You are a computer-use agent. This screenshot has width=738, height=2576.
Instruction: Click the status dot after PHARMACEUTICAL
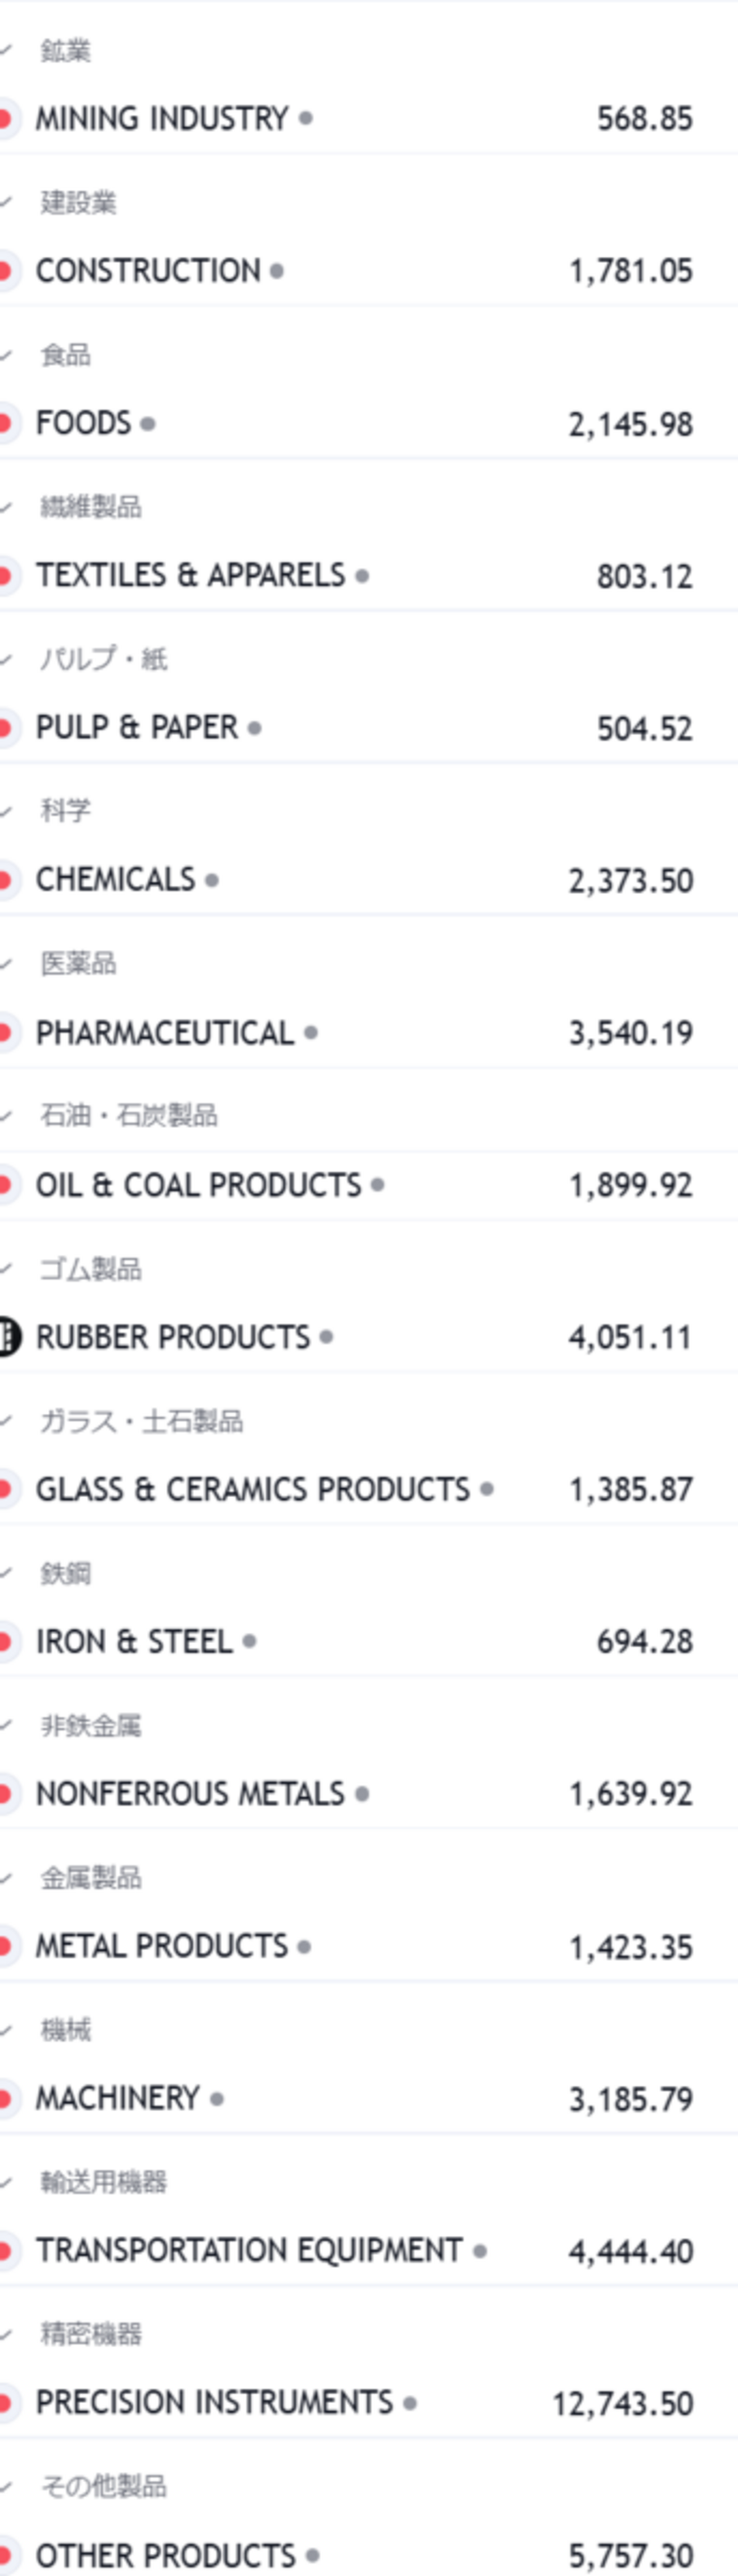click(x=311, y=1032)
